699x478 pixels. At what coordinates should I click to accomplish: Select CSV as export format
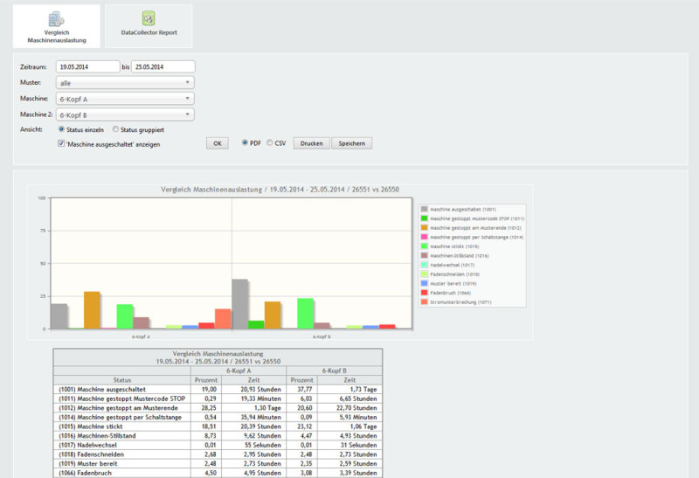click(x=270, y=142)
